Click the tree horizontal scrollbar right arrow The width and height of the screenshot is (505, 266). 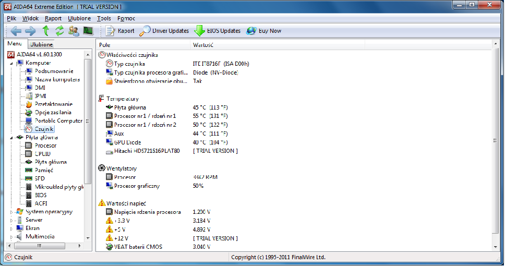[79, 246]
